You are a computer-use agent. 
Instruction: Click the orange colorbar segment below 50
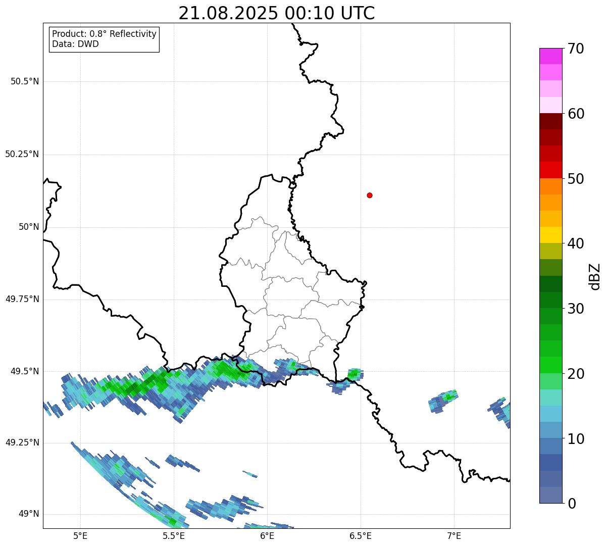[x=551, y=186]
